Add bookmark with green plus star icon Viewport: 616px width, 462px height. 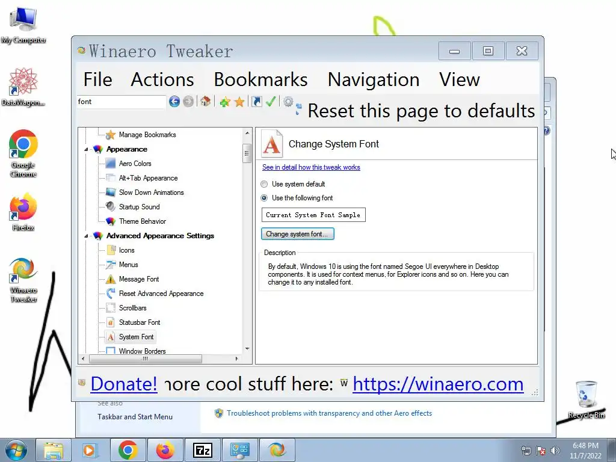click(x=225, y=102)
